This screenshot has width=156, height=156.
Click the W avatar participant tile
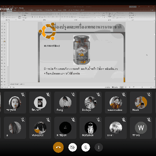[x=141, y=128]
